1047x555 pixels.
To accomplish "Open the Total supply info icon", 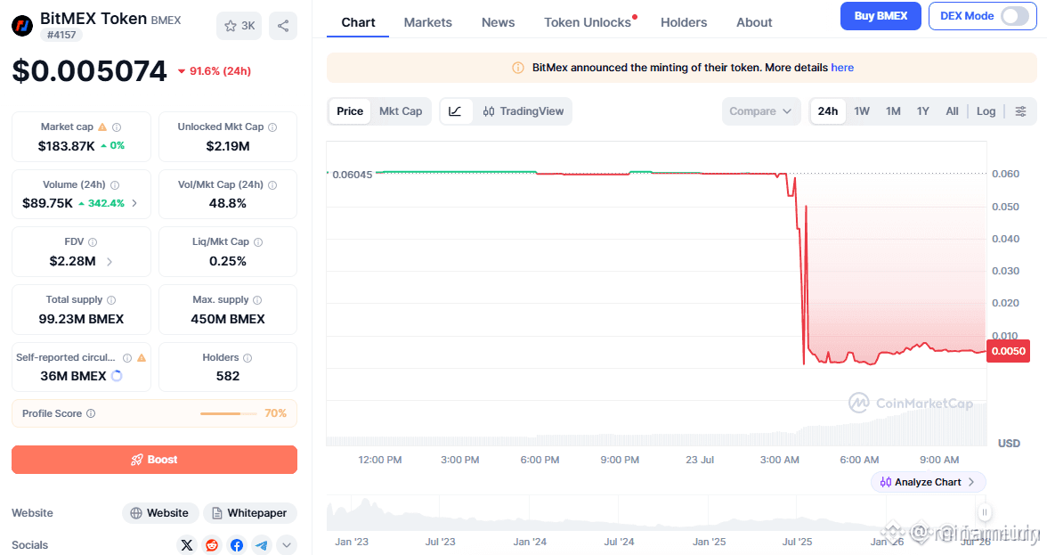I will tap(111, 300).
